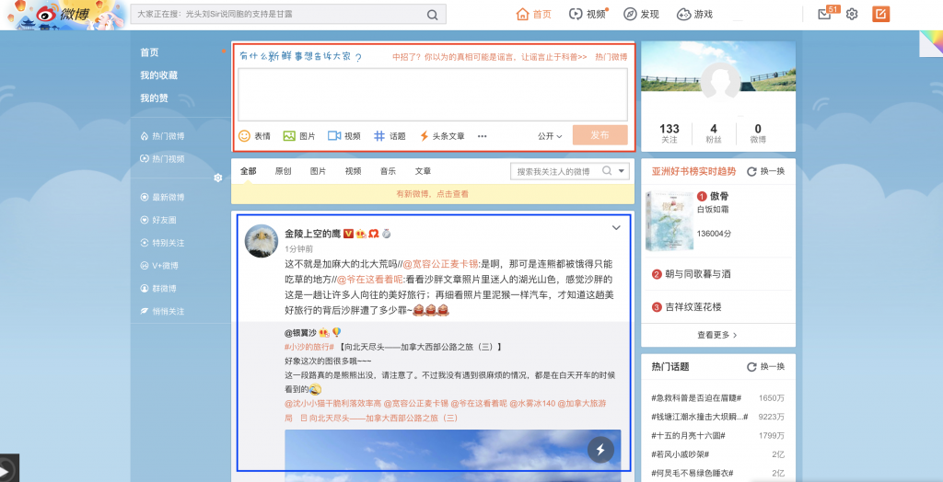
Task: Open the 热门微博 link above compose box
Action: click(611, 57)
